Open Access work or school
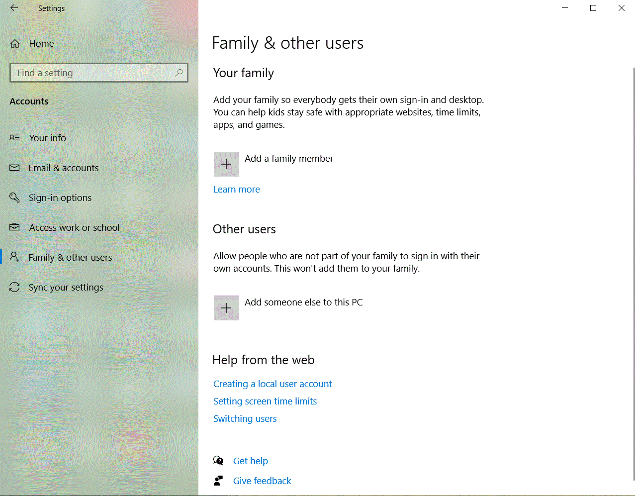This screenshot has height=496, width=635. (99, 227)
